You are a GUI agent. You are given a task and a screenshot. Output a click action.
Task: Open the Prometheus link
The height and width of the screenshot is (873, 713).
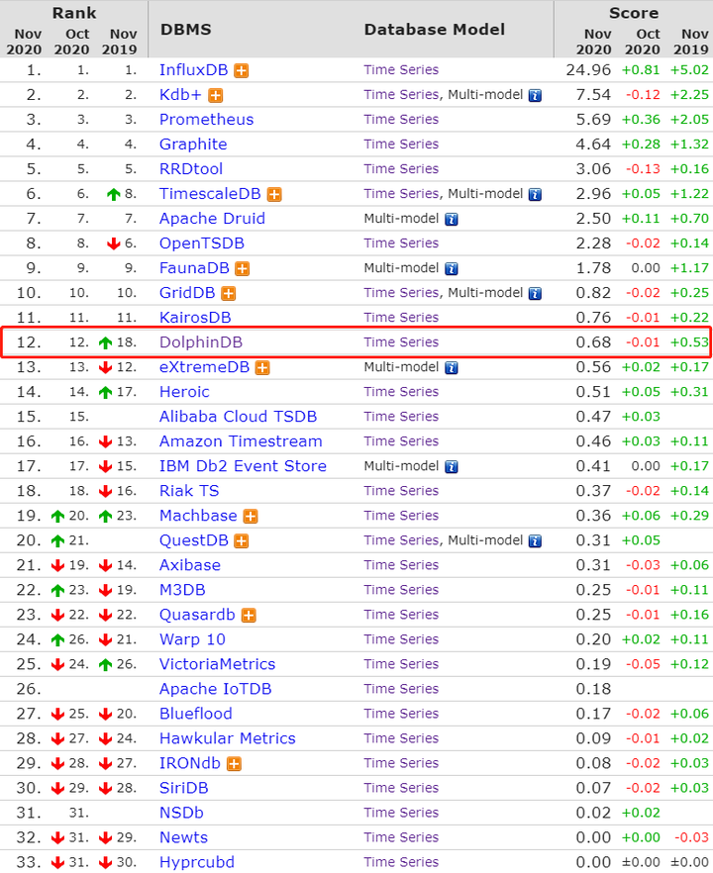206,120
